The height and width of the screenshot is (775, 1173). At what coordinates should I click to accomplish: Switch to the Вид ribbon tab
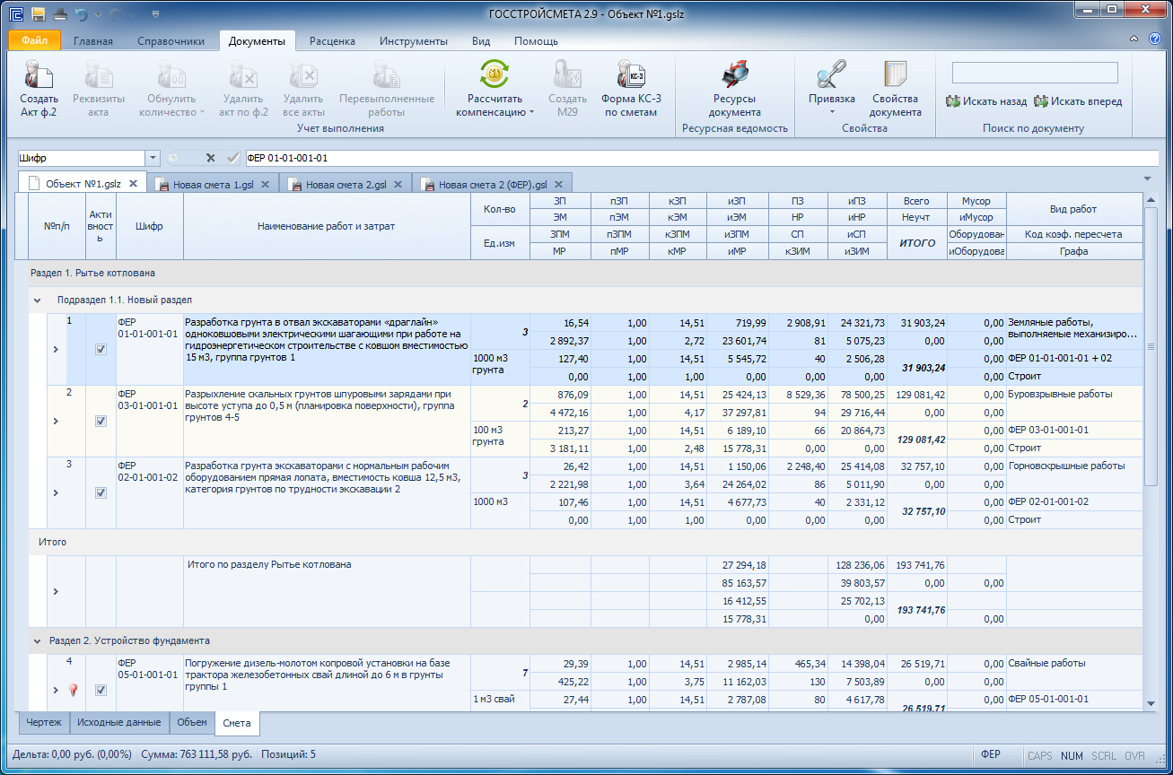pos(481,41)
